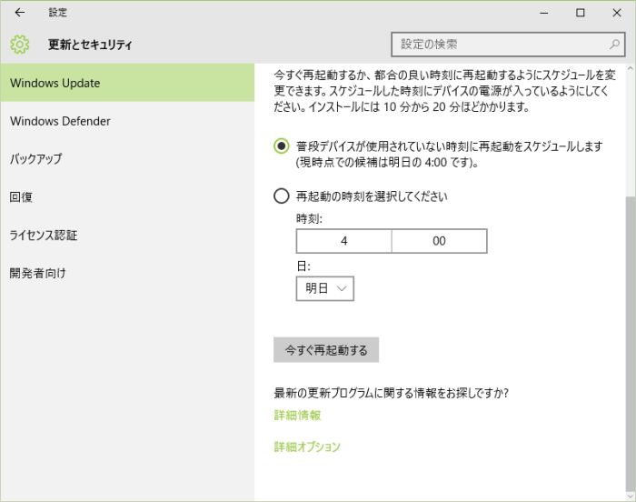Screen dimensions: 636x502
Task: Click the search magnifier icon
Action: [x=615, y=44]
